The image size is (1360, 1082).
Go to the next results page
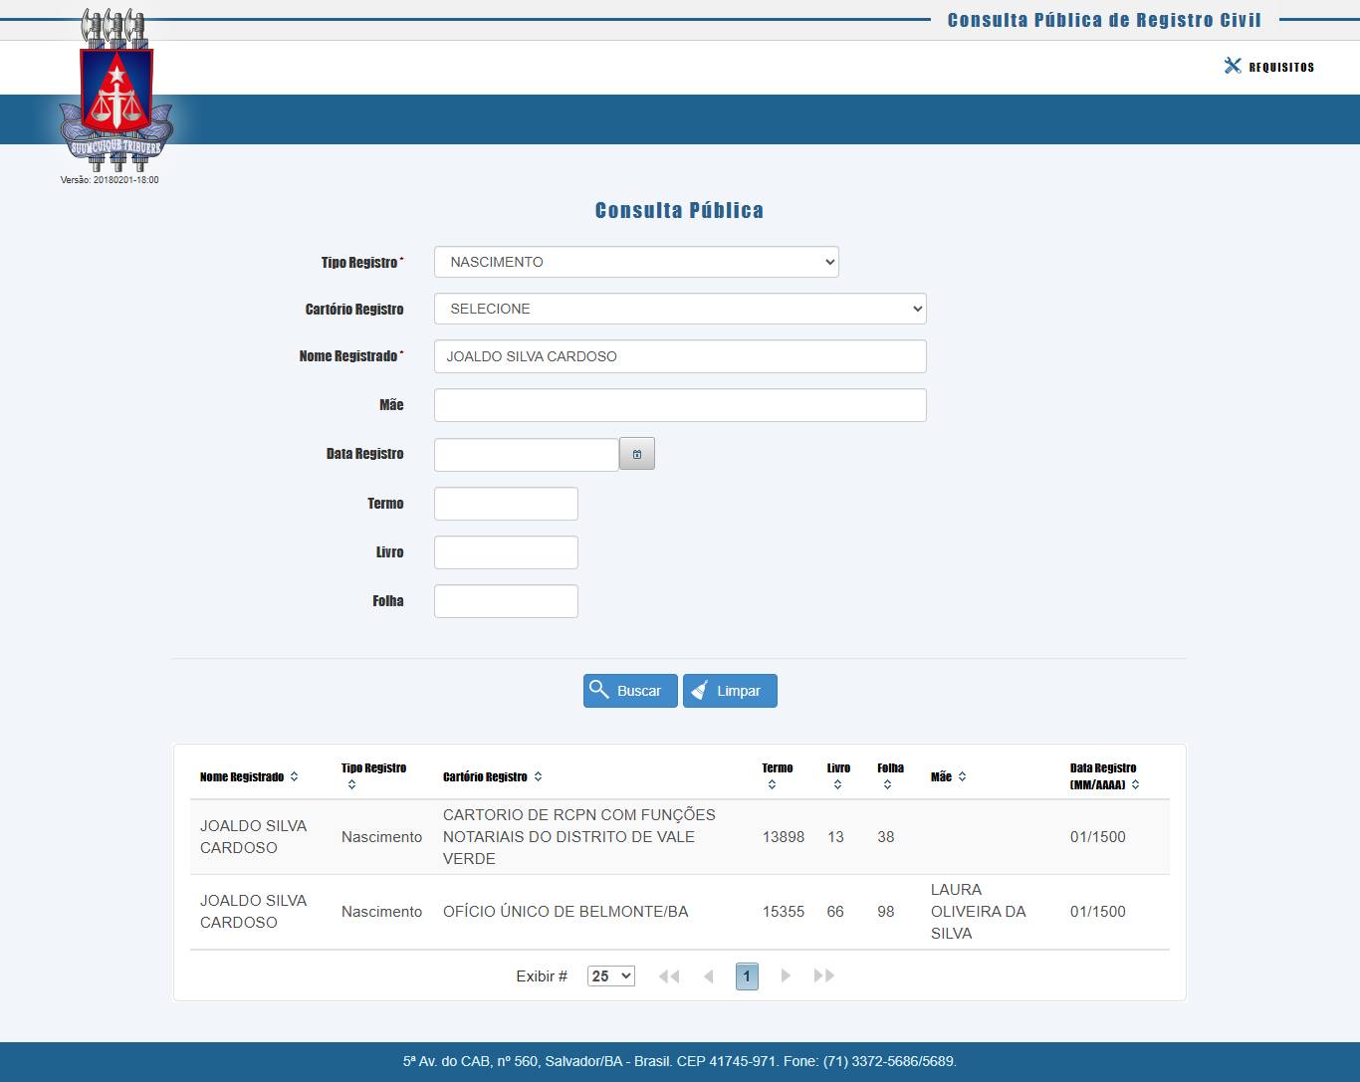pos(786,975)
